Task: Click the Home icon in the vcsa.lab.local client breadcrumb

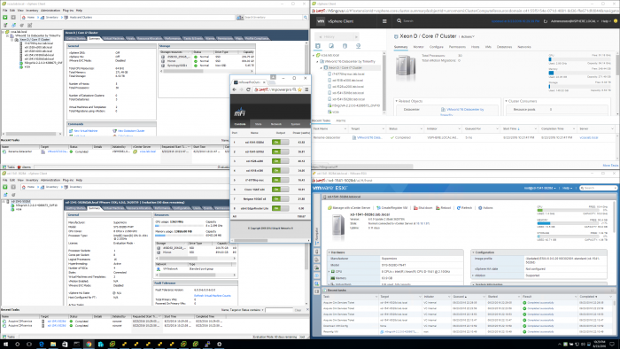Action: coord(25,18)
